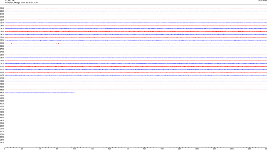
Task: Click the 18m tick label on the axis
Action: click(162, 149)
